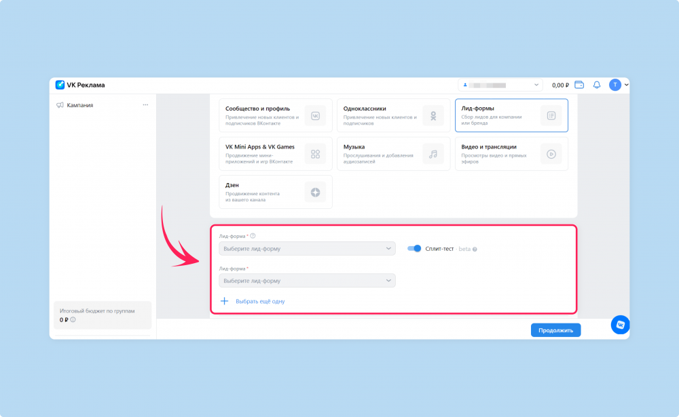Click the help icon beside Сплит-тест beta
This screenshot has width=679, height=417.
(x=475, y=249)
